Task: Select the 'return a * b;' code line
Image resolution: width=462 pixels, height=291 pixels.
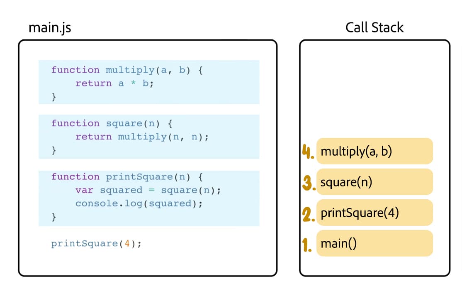Action: [x=114, y=83]
